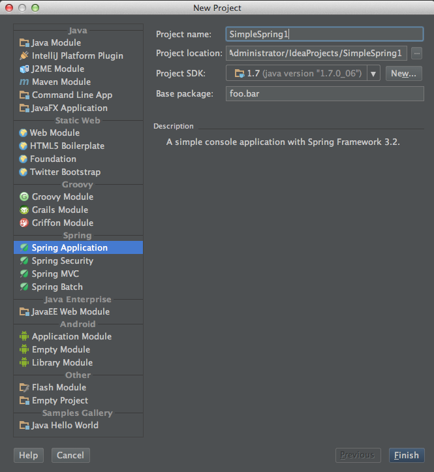Viewport: 434px width, 472px height.
Task: Select the Griffon Module icon
Action: coord(24,223)
